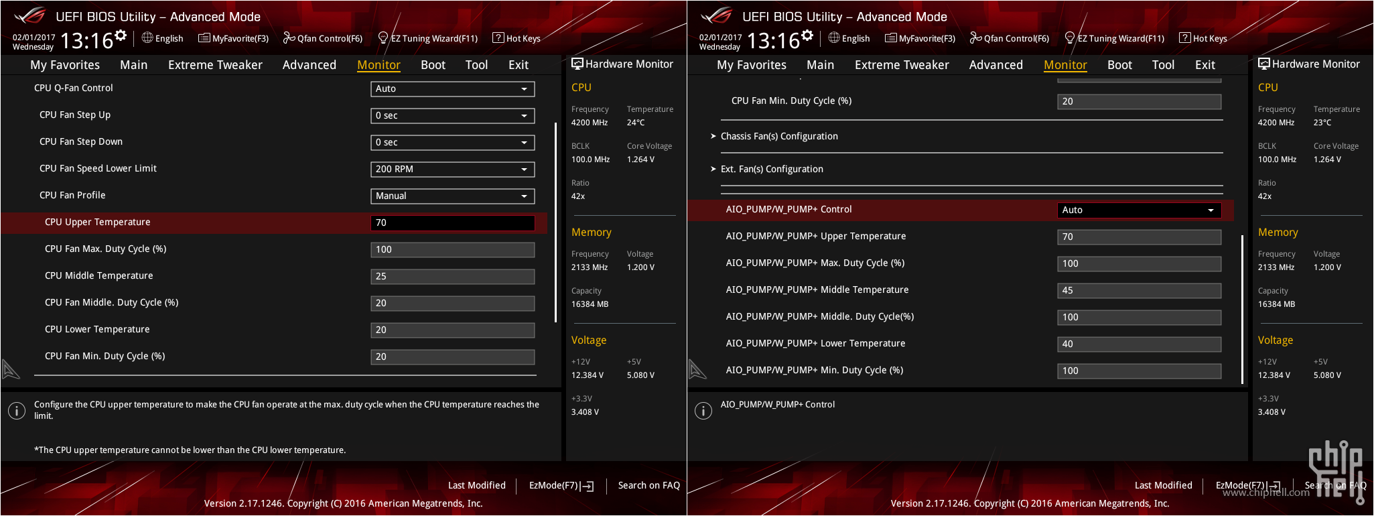Click the clock settings gear in right BIOS window
1374x516 pixels.
point(807,36)
